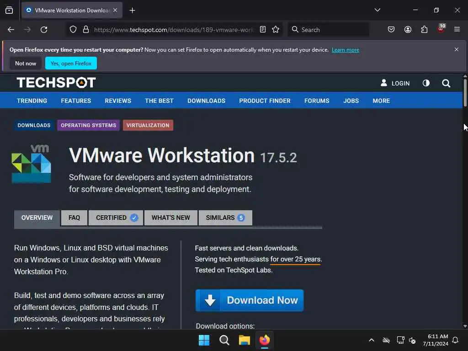The width and height of the screenshot is (468, 351).
Task: Click LOGIN link in site header
Action: coord(395,83)
